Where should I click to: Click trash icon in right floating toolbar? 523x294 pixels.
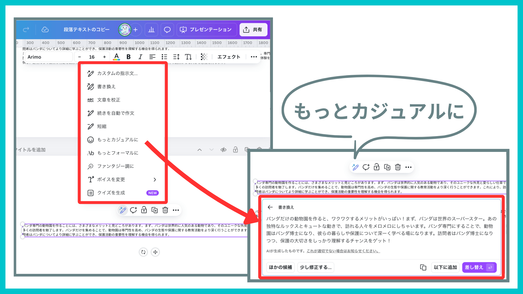[x=398, y=167]
